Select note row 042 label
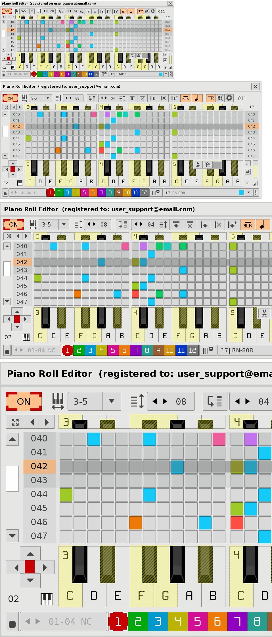Image resolution: width=272 pixels, height=637 pixels. coord(16,126)
